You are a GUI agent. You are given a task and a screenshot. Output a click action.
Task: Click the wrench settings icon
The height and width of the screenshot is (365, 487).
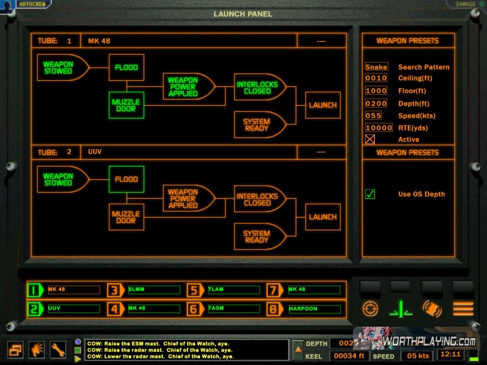pos(58,349)
